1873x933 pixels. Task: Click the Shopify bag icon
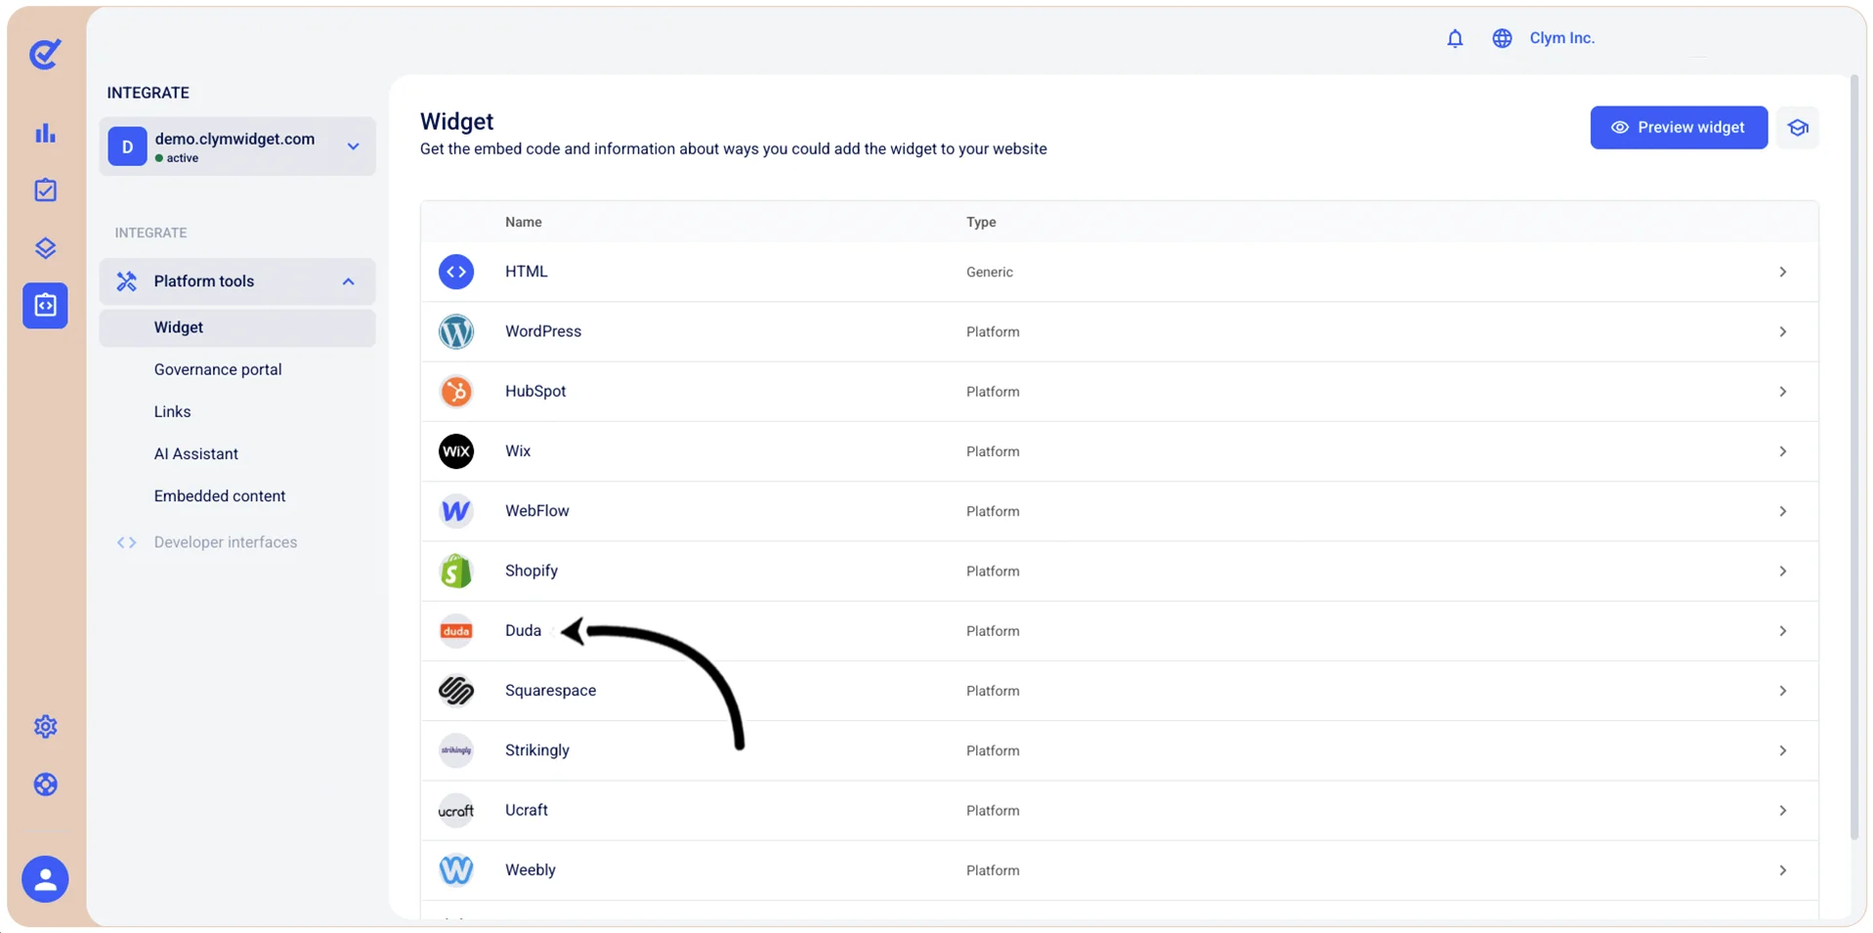[x=456, y=571]
